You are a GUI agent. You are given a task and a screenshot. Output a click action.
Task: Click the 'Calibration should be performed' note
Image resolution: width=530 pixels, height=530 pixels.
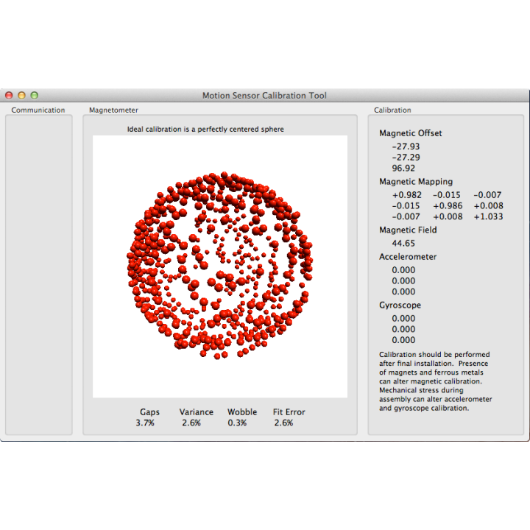point(435,381)
